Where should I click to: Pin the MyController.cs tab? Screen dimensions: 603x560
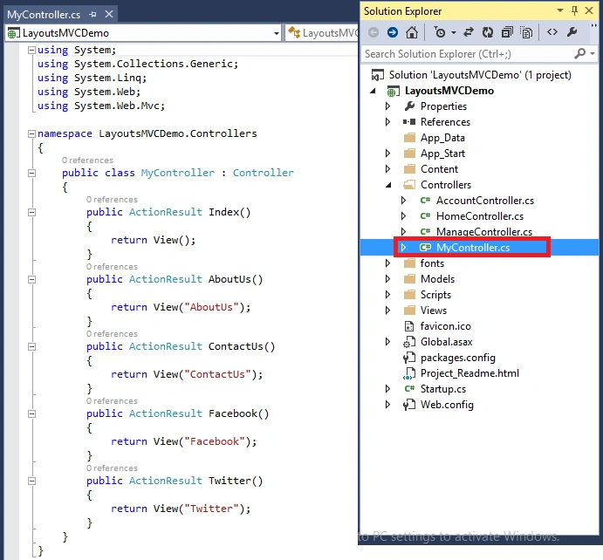93,15
